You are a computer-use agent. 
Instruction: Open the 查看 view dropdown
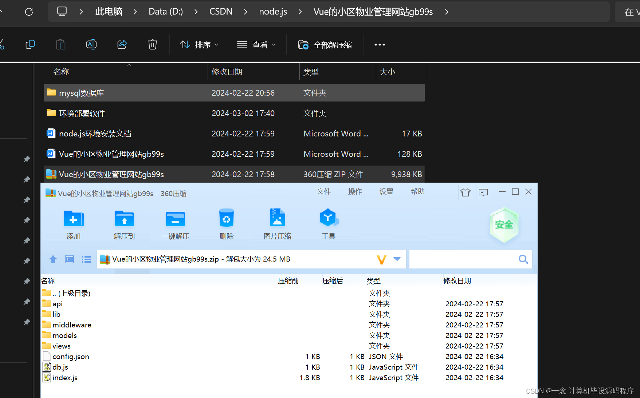tap(256, 44)
